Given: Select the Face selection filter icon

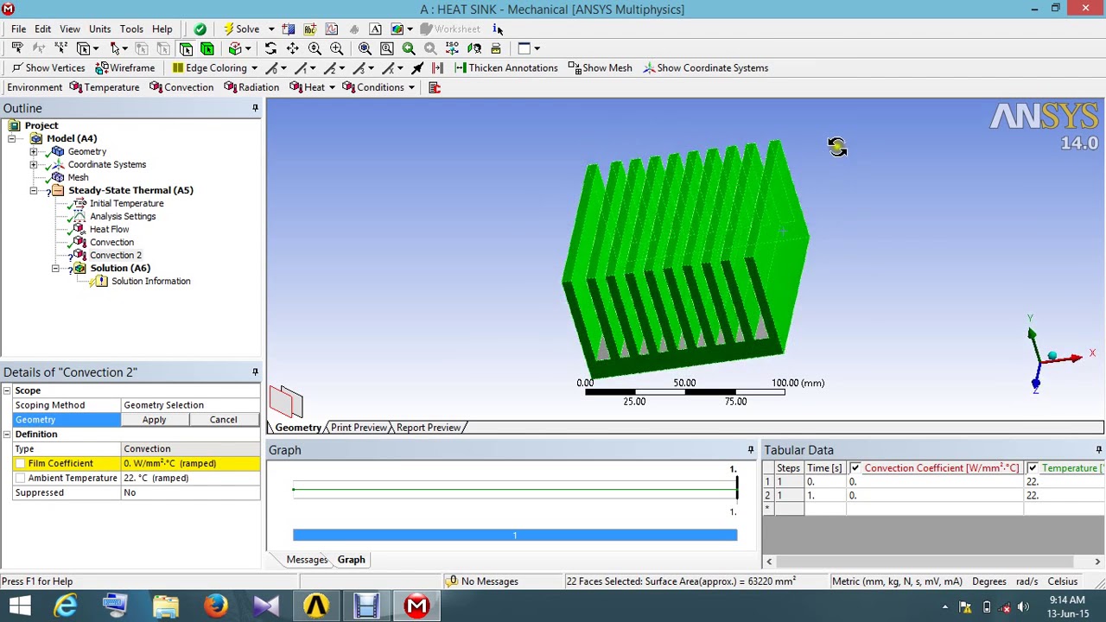Looking at the screenshot, I should click(186, 48).
